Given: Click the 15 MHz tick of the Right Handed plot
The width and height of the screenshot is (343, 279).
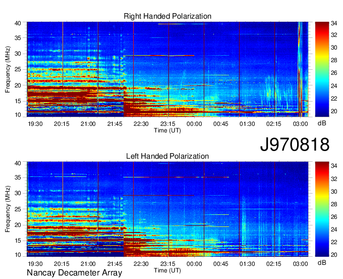Looking at the screenshot, I should 18,101.
